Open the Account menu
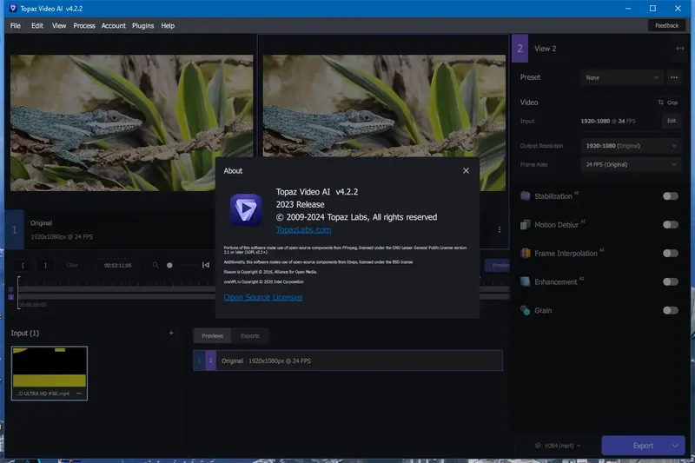The height and width of the screenshot is (463, 695). (x=114, y=26)
